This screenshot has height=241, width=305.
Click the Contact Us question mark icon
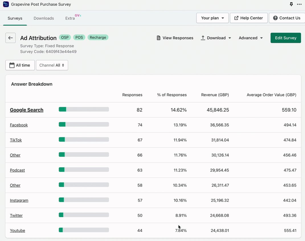pos(275,18)
